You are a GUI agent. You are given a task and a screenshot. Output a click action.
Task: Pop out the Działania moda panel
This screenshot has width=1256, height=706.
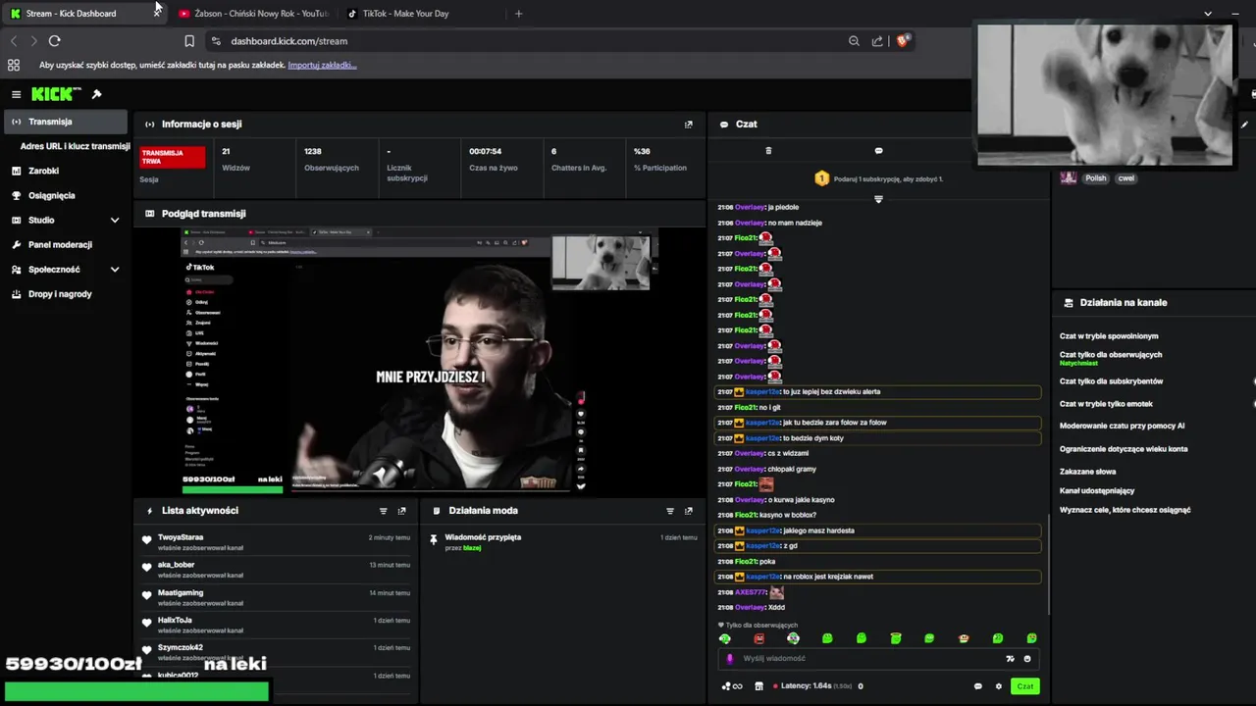(x=688, y=511)
